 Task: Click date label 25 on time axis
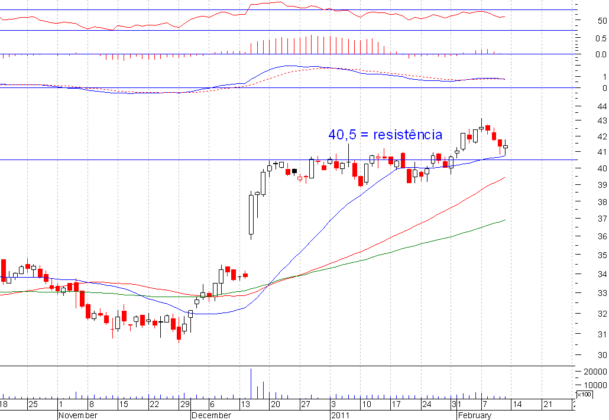click(x=33, y=404)
